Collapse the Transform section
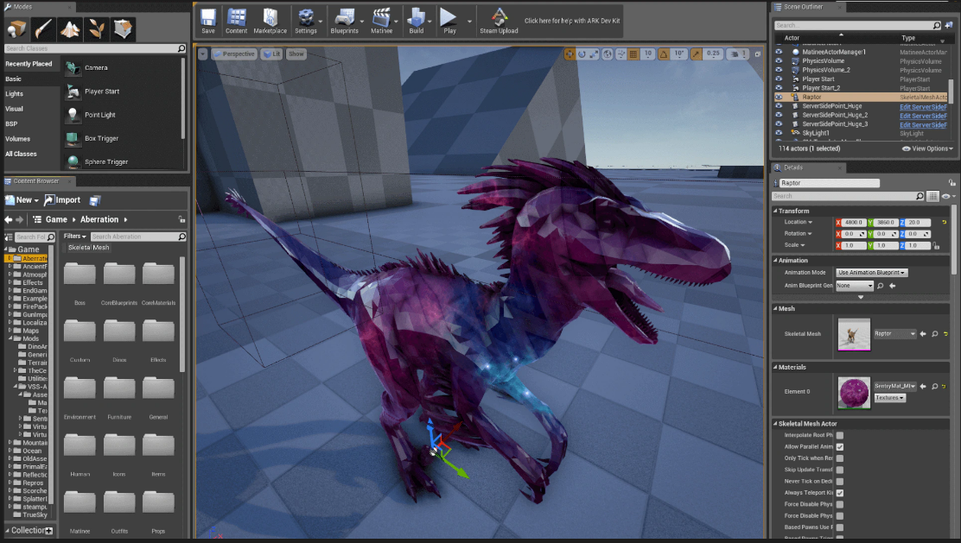 (775, 211)
